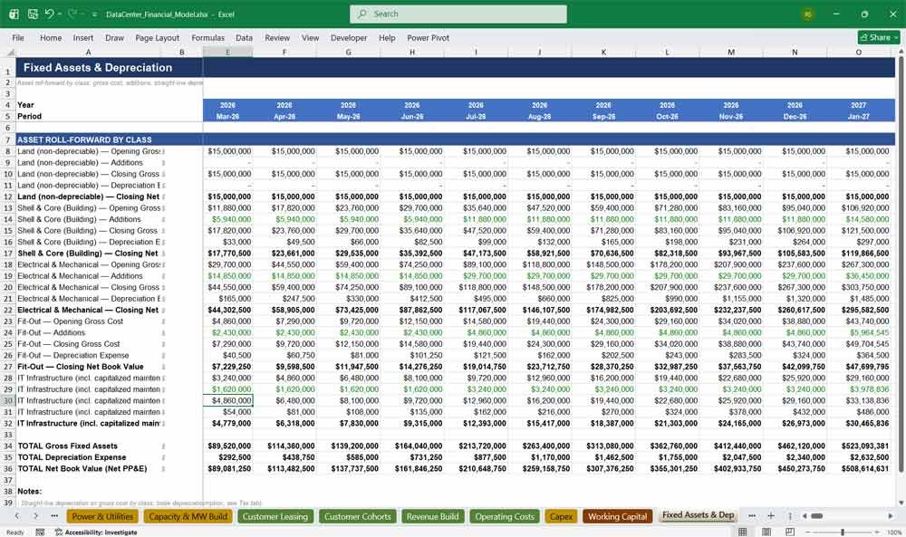Switch to Revenue Build sheet
The image size is (906, 537).
click(433, 516)
